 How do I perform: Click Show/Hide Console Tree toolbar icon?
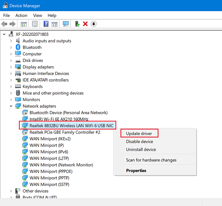click(x=24, y=24)
